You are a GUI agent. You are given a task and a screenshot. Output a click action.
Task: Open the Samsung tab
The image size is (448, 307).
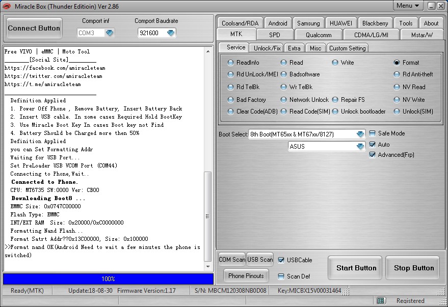point(308,23)
